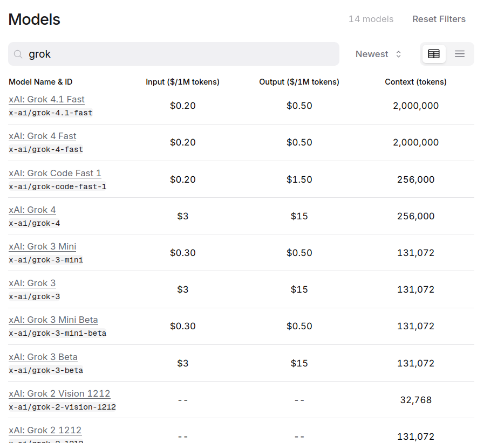The image size is (477, 443).
Task: Click Reset Filters button
Action: [439, 19]
